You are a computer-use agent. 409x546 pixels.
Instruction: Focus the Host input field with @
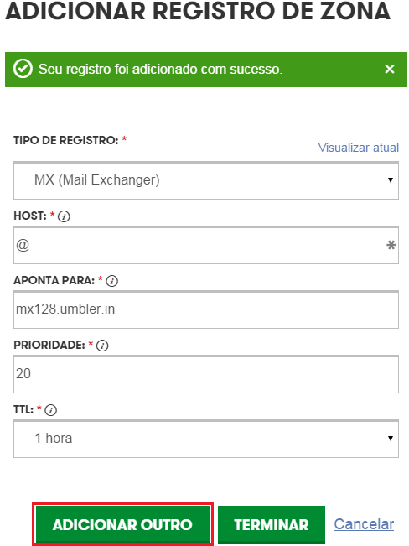[x=206, y=245]
